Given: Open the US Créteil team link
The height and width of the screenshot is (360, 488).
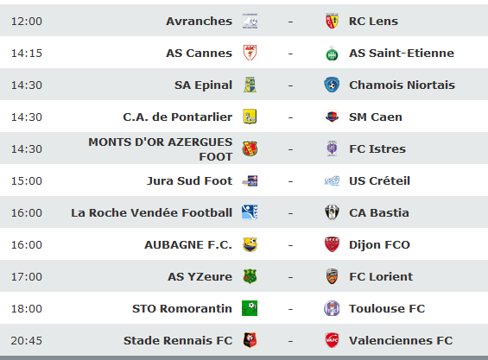Looking at the screenshot, I should coord(379,180).
